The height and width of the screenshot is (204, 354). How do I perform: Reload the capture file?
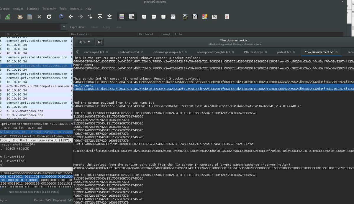[x=49, y=17]
